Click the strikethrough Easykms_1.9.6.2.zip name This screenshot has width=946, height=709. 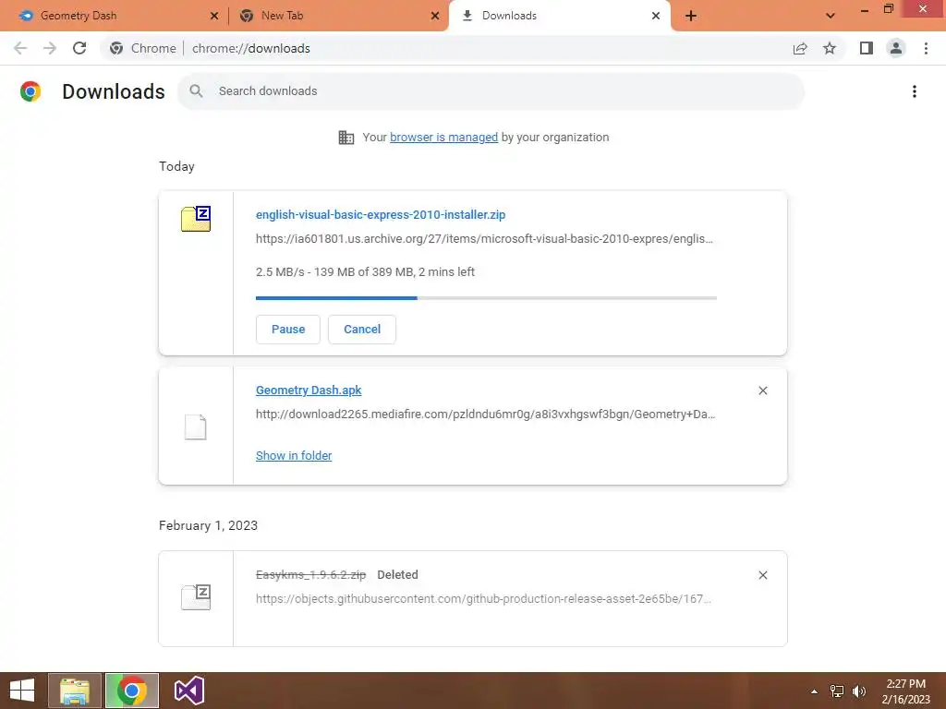[x=310, y=574]
